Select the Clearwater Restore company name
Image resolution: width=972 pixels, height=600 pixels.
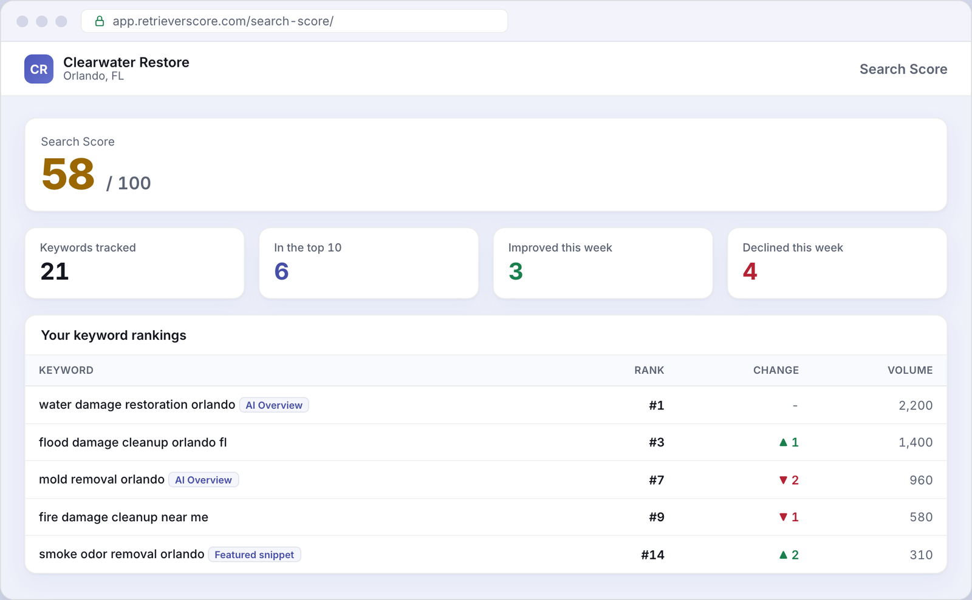click(x=126, y=62)
